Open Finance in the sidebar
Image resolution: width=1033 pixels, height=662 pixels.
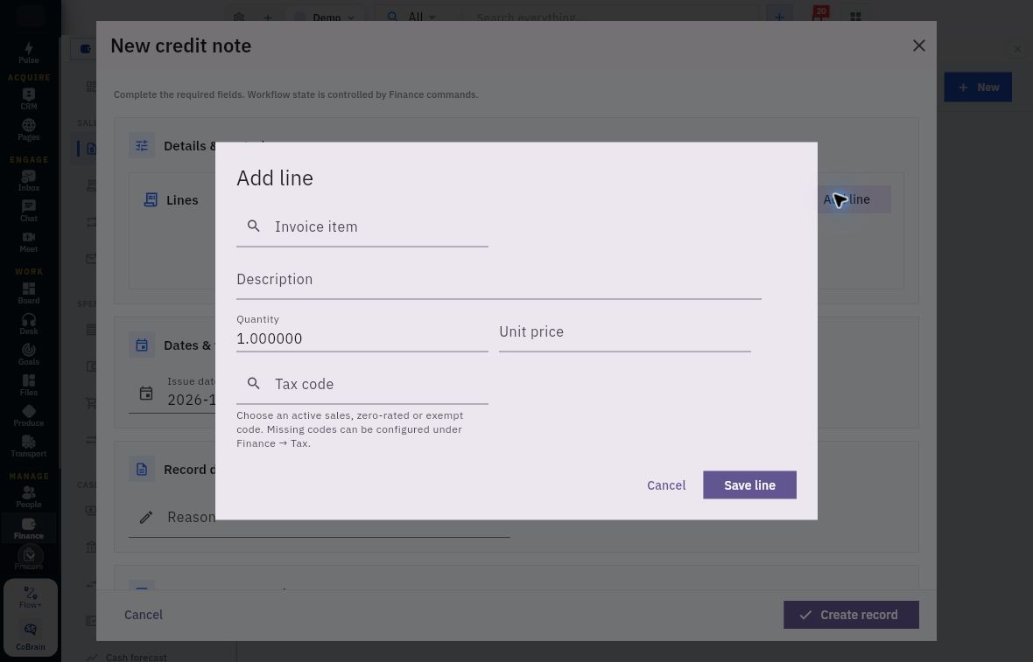click(x=28, y=527)
